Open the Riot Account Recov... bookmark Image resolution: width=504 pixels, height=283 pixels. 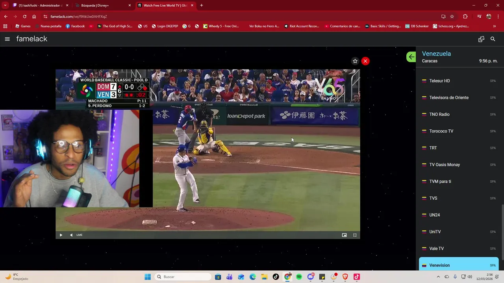(301, 26)
